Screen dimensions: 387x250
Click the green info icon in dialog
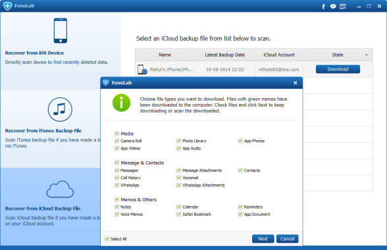[x=121, y=103]
